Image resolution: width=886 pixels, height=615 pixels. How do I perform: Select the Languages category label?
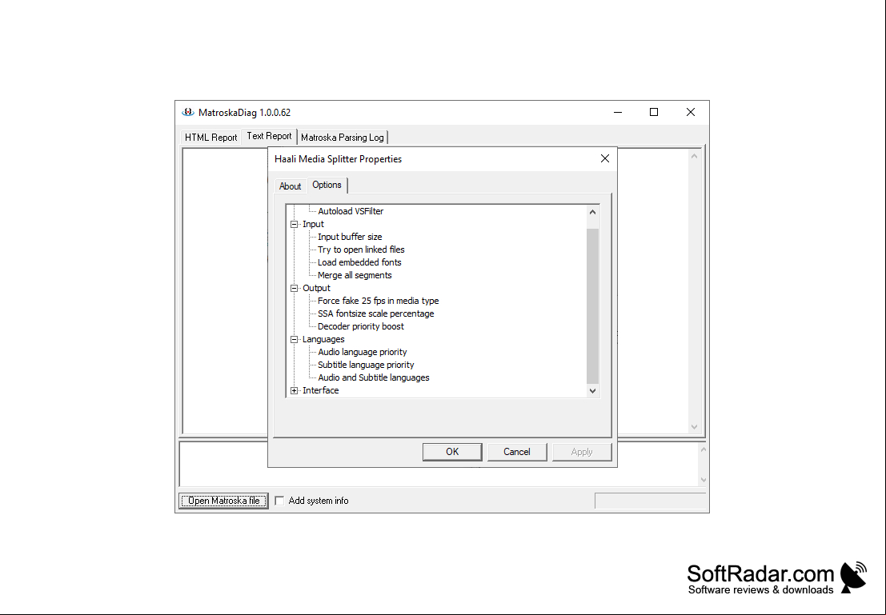point(323,339)
